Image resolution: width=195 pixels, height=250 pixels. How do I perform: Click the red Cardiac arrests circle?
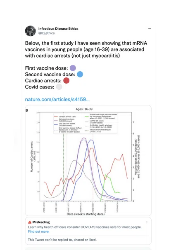67,80
